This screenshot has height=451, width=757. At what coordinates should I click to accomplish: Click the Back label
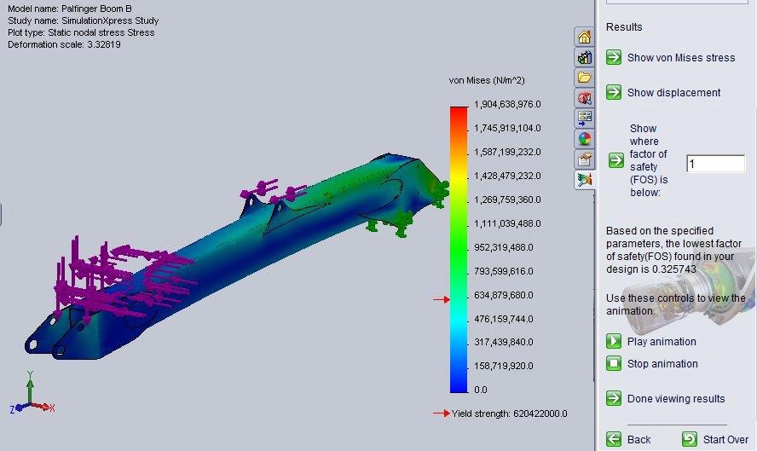[639, 439]
